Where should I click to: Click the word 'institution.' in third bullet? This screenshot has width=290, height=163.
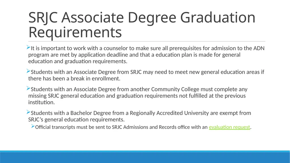pos(41,102)
